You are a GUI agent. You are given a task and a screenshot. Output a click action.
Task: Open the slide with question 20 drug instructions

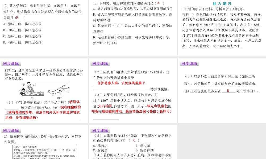[x=44, y=142]
